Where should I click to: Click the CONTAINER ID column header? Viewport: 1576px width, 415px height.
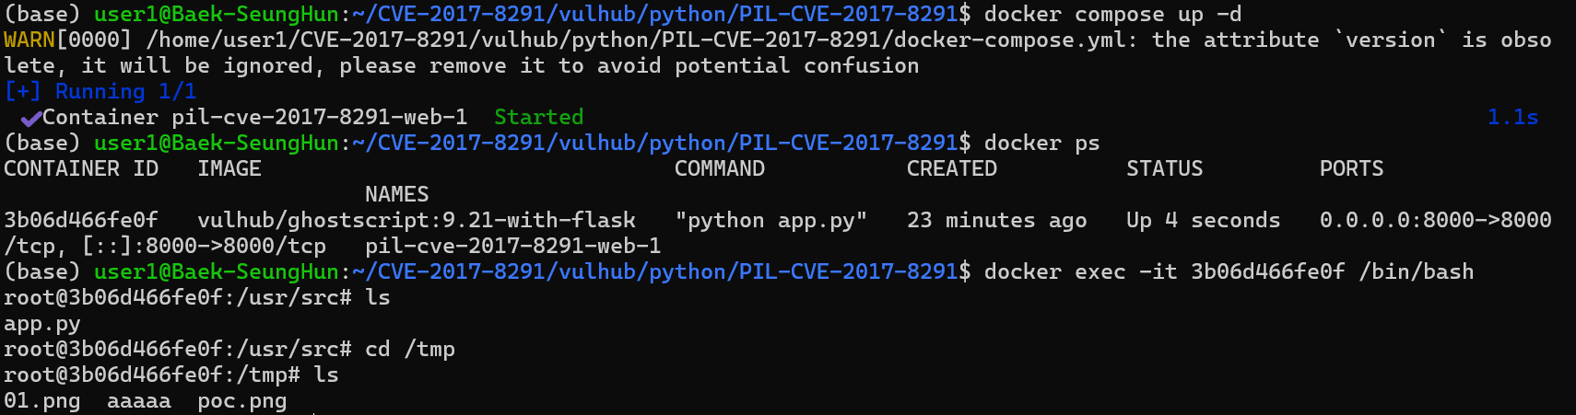tap(81, 169)
